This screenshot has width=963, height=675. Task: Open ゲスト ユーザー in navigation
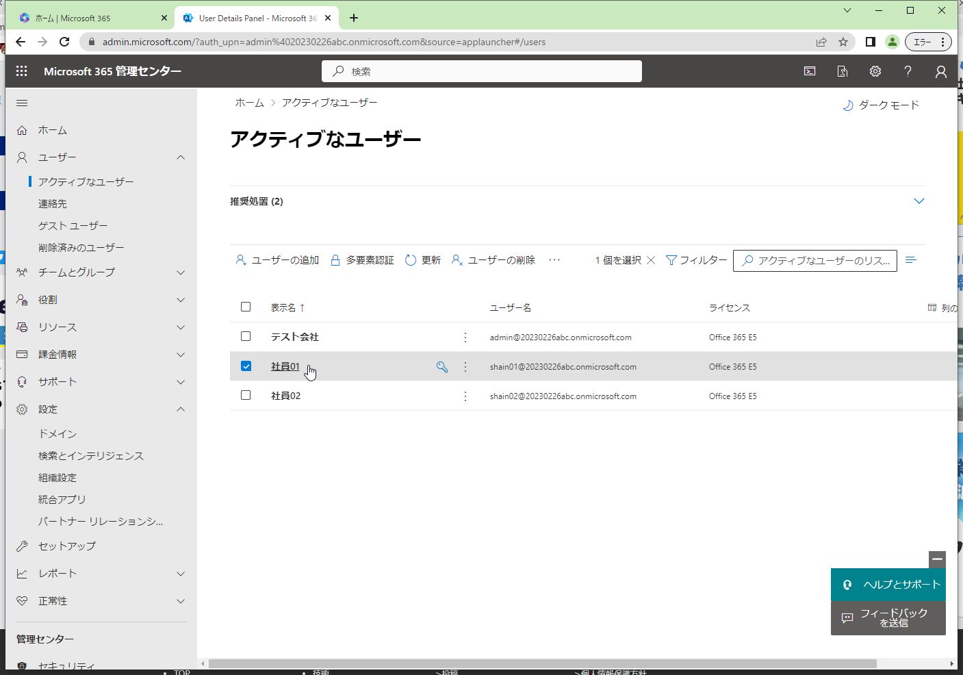(73, 226)
